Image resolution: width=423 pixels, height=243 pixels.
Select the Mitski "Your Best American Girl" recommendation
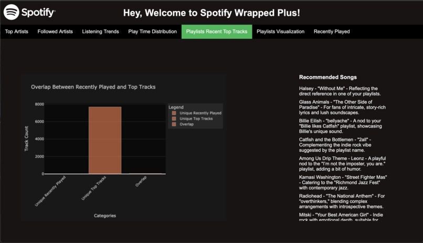coord(341,217)
